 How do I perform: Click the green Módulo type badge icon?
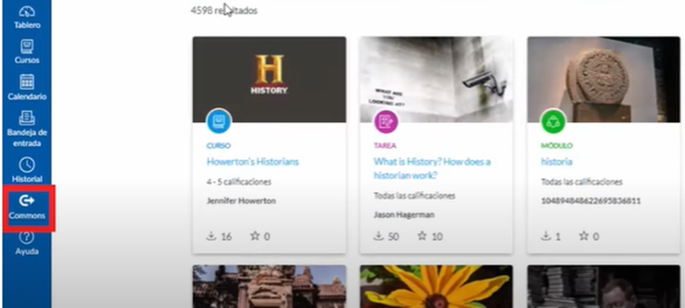coord(553,121)
